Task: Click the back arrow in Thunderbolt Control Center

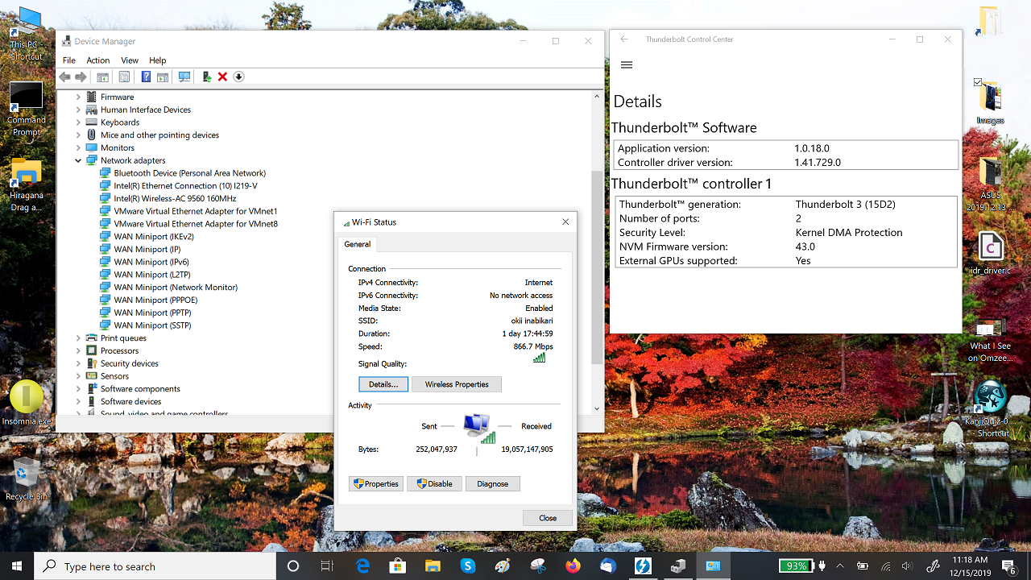Action: click(624, 39)
